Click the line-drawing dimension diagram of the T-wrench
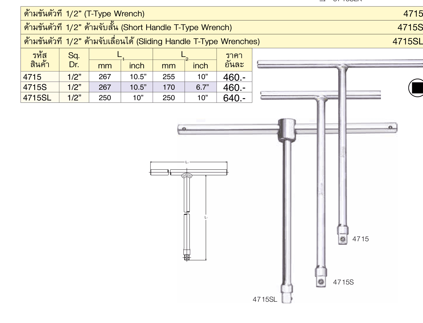Screen dimensions: 423x323 [189, 211]
